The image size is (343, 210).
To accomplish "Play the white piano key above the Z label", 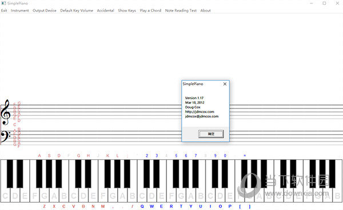I will 45,195.
